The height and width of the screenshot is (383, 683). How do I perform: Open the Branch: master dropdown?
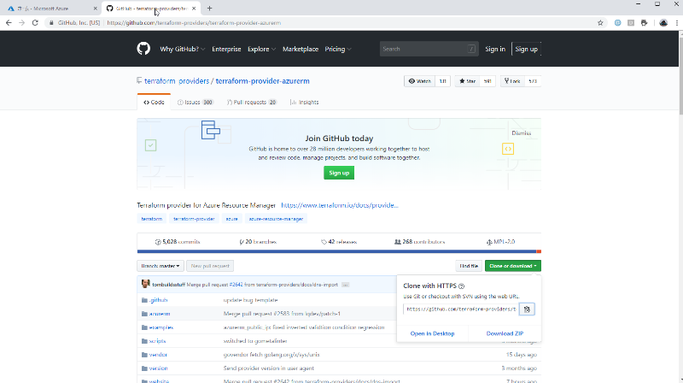tap(161, 266)
